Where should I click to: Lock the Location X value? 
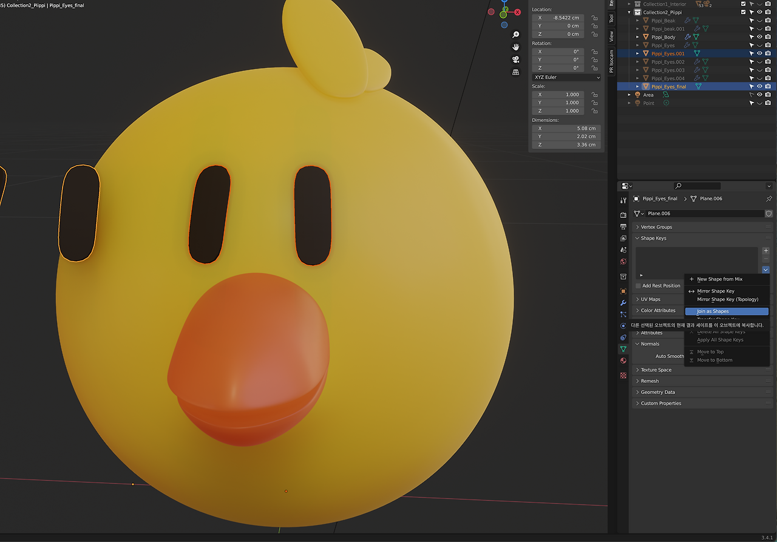(594, 18)
